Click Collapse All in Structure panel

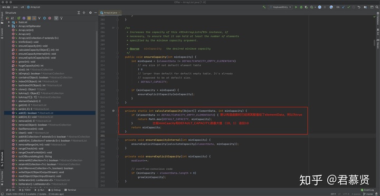coord(84,13)
